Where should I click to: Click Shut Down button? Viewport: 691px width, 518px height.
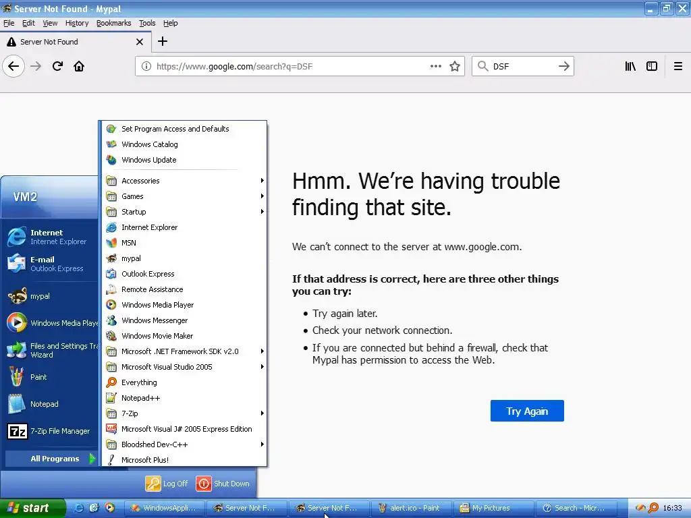(x=223, y=484)
